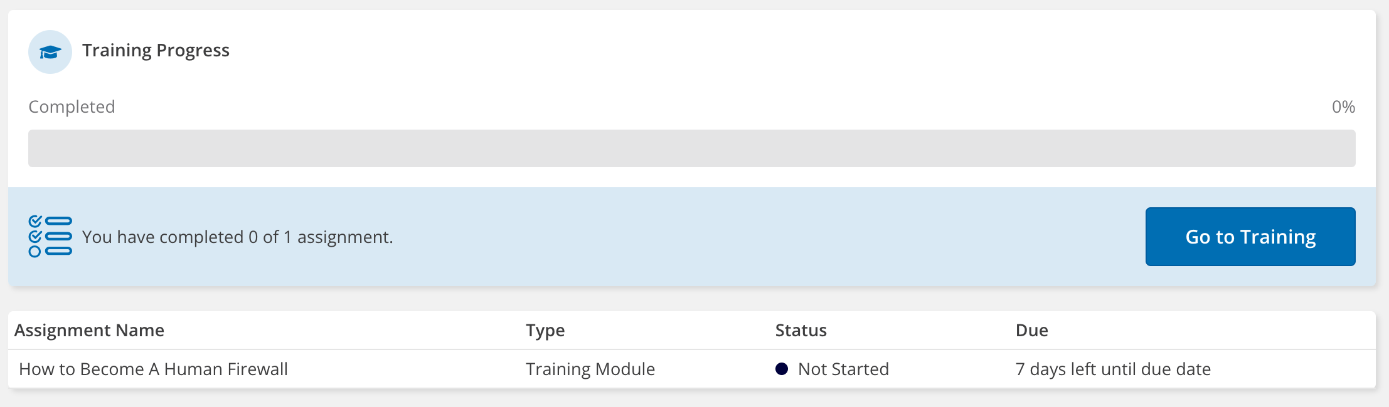
Task: Click the 0% completion percentage label
Action: click(1343, 107)
